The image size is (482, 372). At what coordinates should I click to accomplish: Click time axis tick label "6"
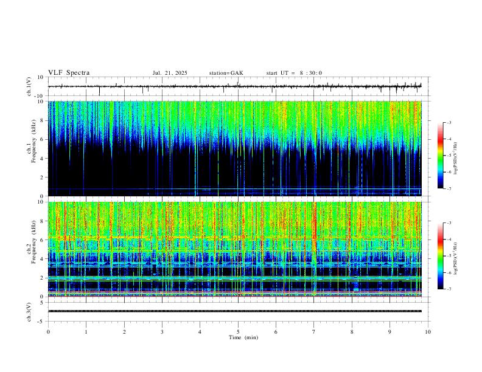(x=276, y=332)
